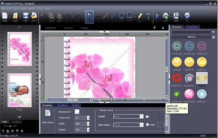This screenshot has width=218, height=138.
Task: Move the effect up with up arrow
Action: 154,28
